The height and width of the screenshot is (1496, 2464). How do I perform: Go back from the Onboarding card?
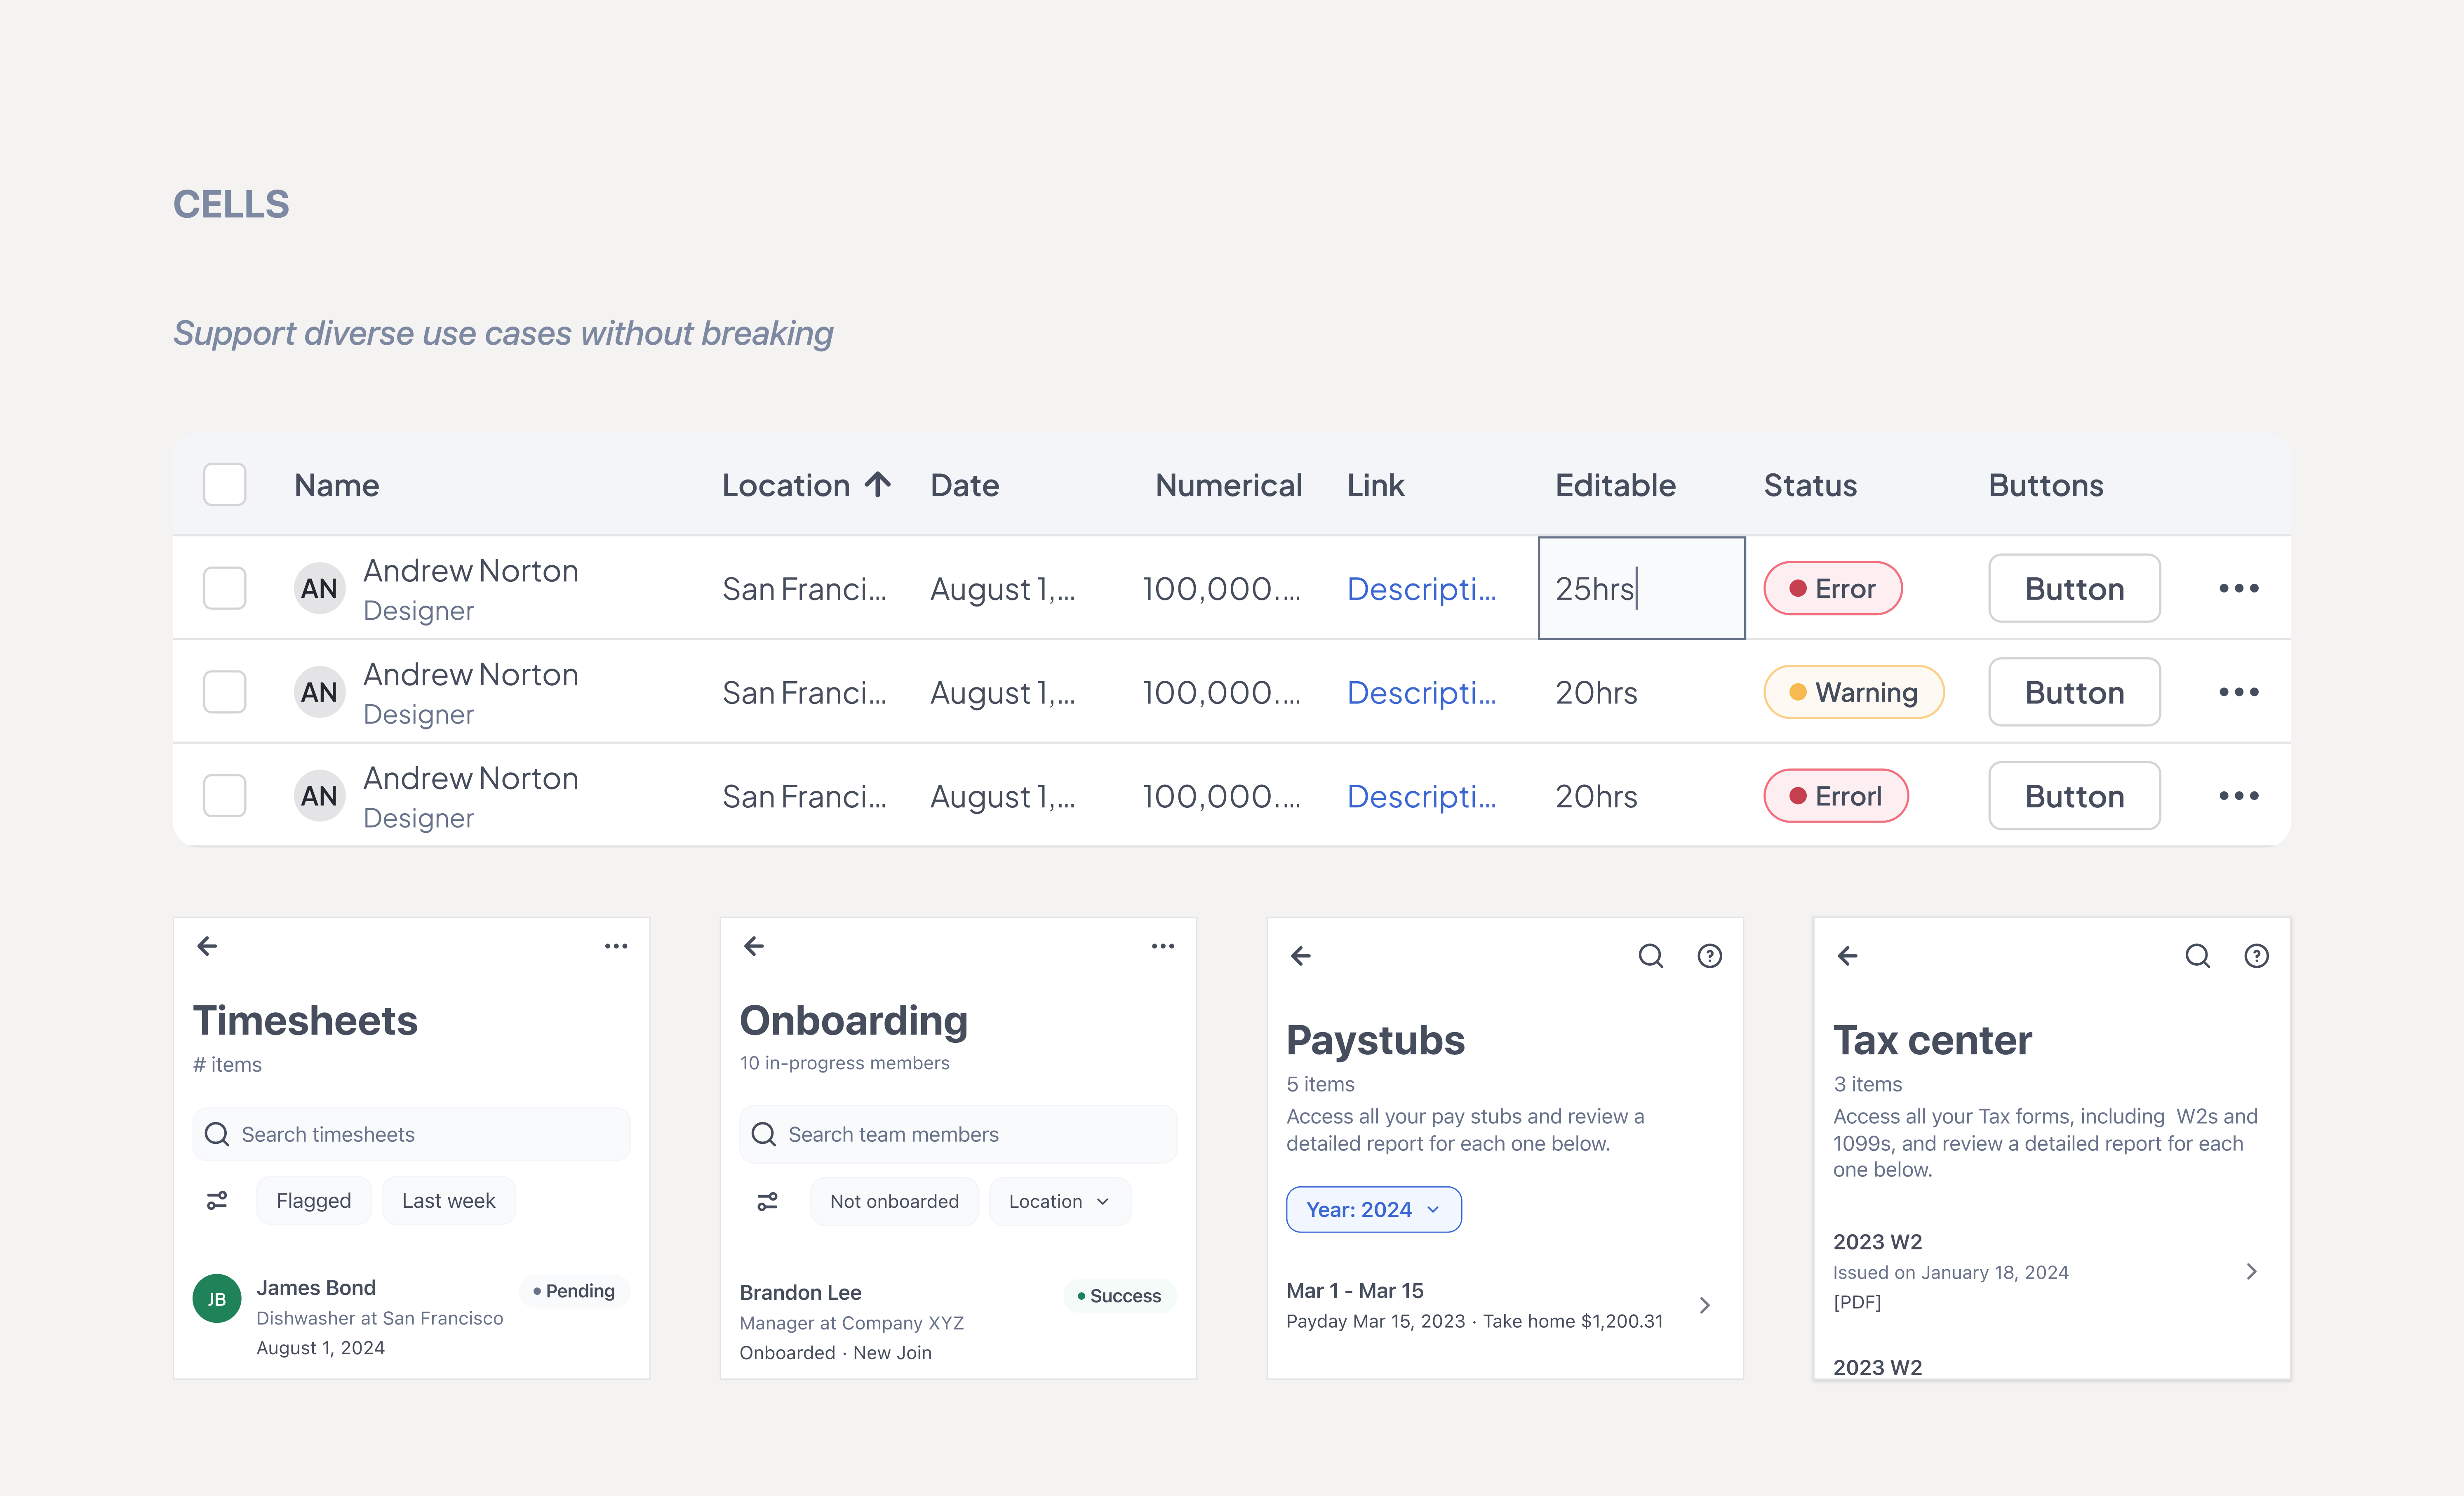click(754, 946)
